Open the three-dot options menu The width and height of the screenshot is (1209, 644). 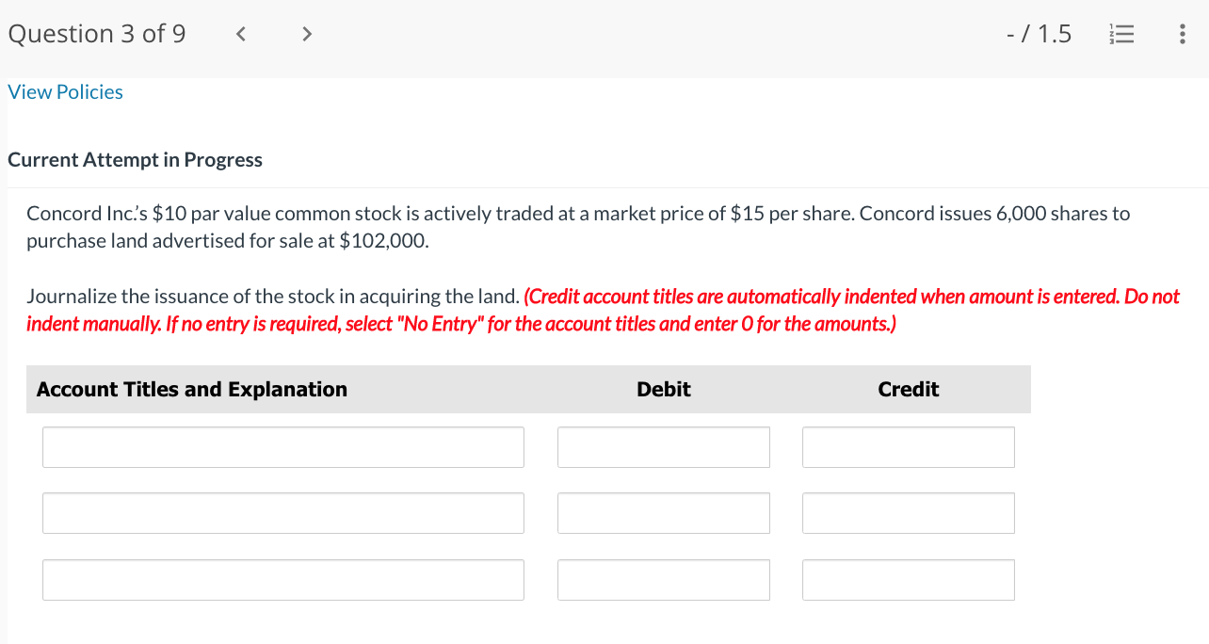coord(1182,34)
